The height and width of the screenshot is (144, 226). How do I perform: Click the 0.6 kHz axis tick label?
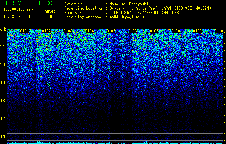tap(3, 137)
